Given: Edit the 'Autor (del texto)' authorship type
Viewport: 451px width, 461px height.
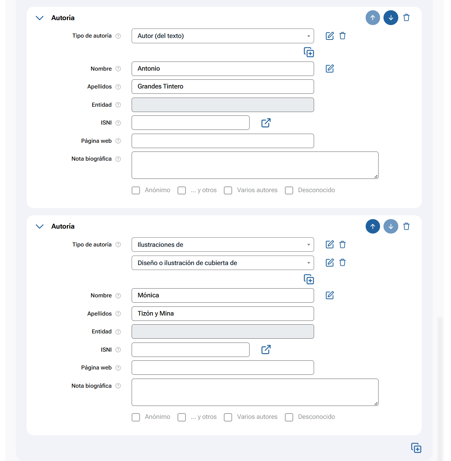Looking at the screenshot, I should (330, 36).
